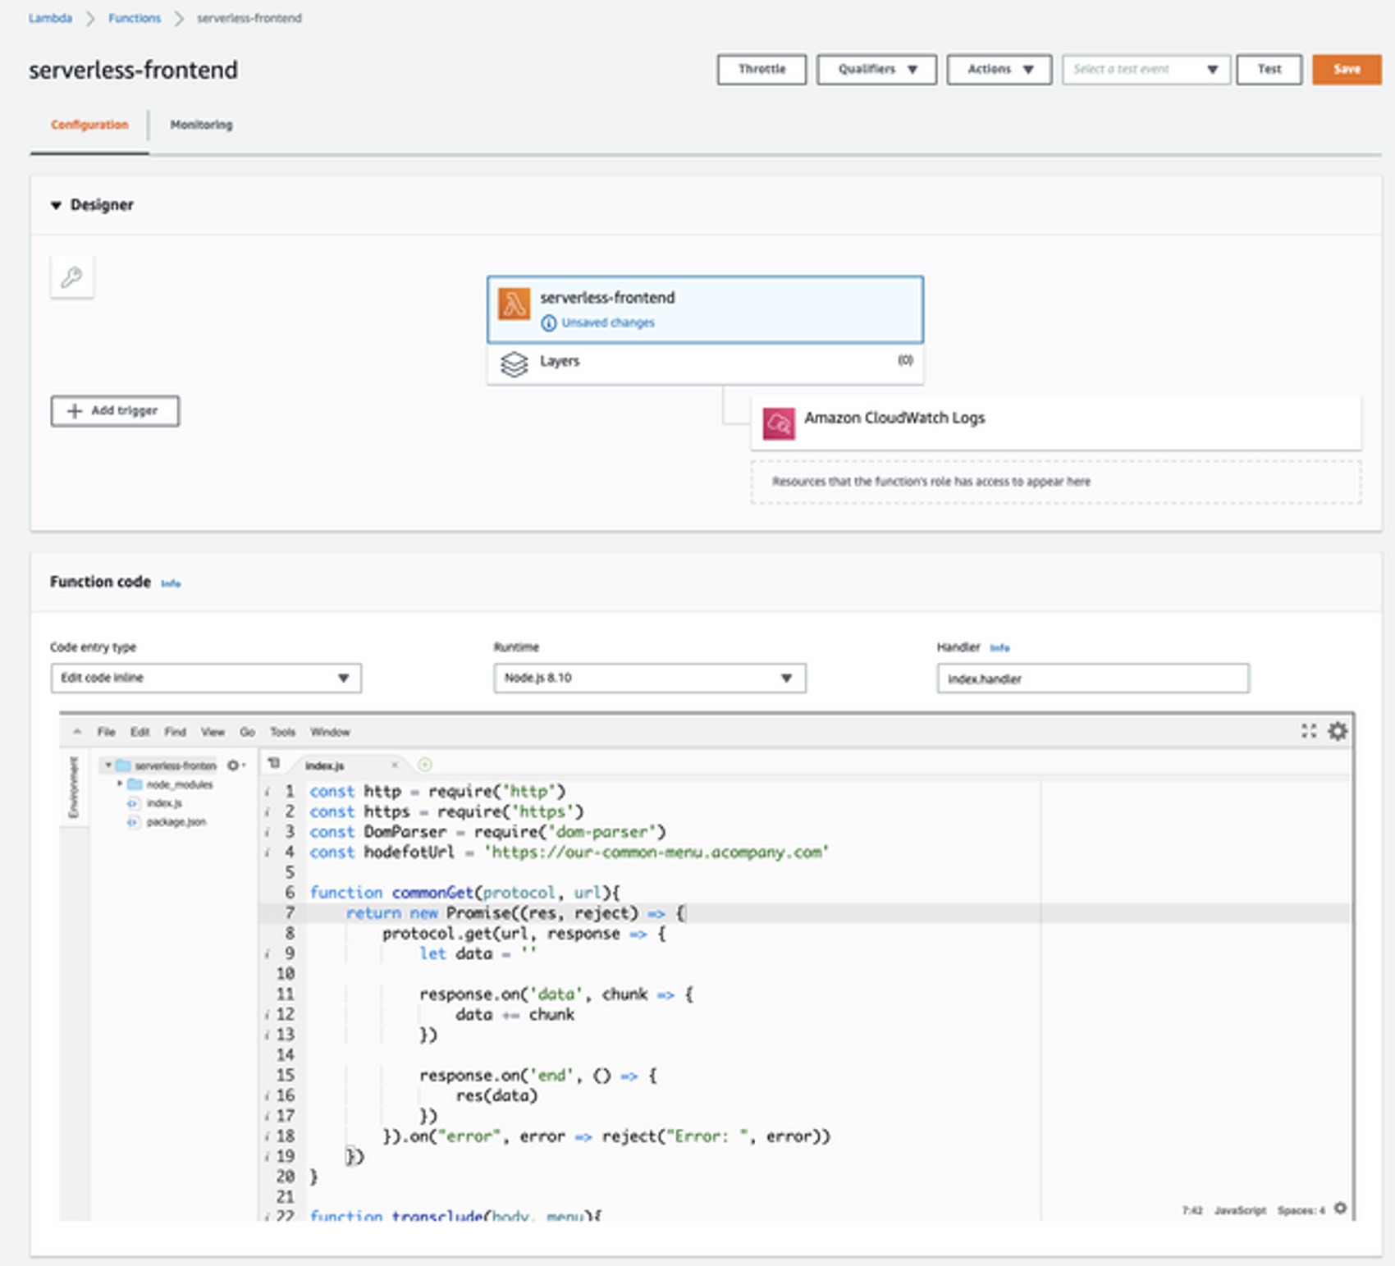1395x1266 pixels.
Task: Click the Handler input field
Action: pyautogui.click(x=1092, y=679)
